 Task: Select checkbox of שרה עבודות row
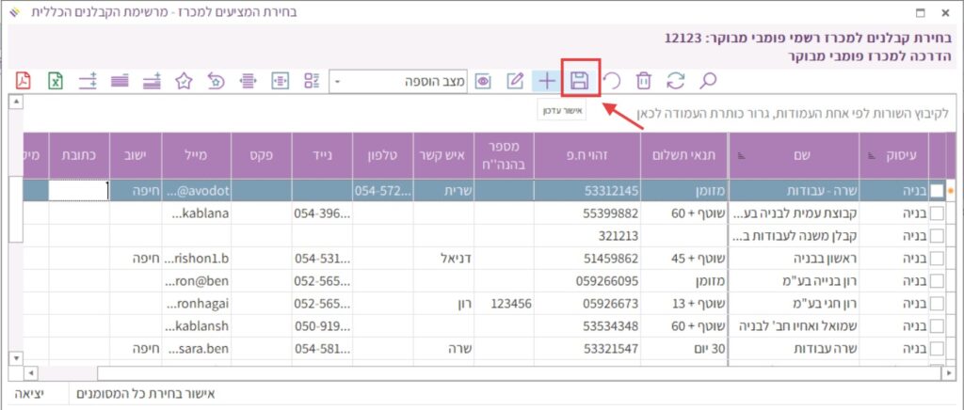(937, 349)
